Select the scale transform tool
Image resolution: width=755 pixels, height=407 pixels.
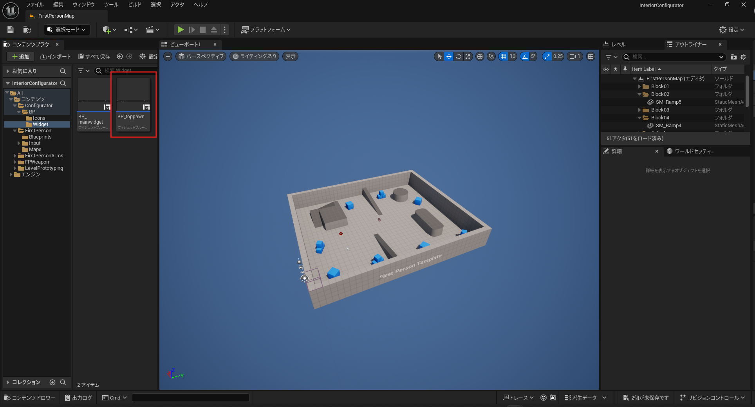[468, 57]
